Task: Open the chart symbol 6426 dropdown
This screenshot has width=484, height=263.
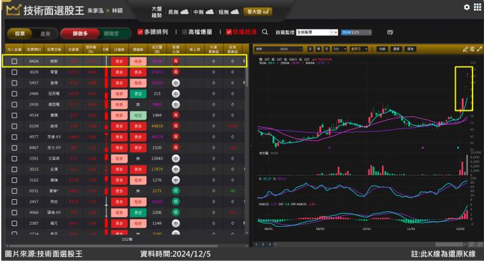Action: [279, 49]
